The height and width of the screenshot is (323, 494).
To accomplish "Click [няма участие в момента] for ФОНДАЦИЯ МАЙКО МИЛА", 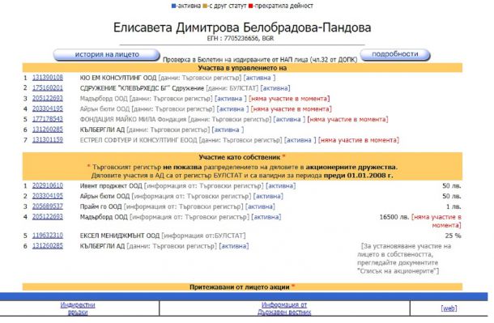I will pos(347,119).
